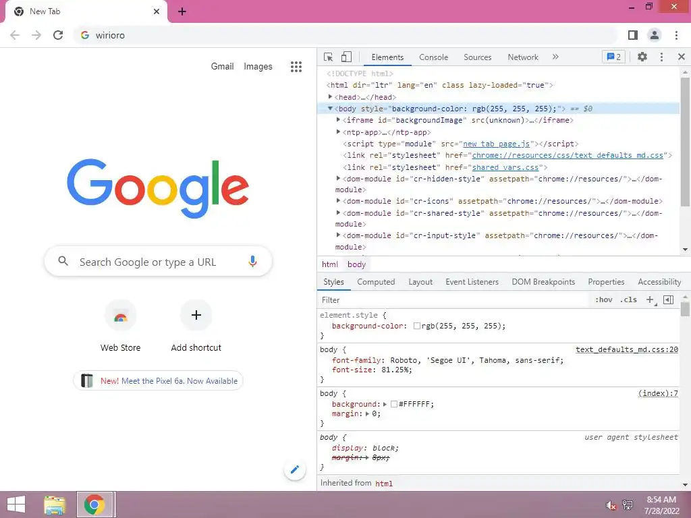Open the Layout tab
691x518 pixels.
(420, 282)
